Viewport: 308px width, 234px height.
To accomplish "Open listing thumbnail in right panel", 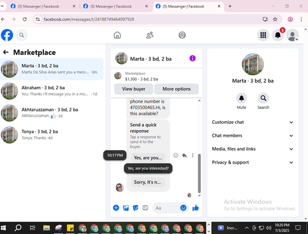I will pyautogui.click(x=253, y=64).
